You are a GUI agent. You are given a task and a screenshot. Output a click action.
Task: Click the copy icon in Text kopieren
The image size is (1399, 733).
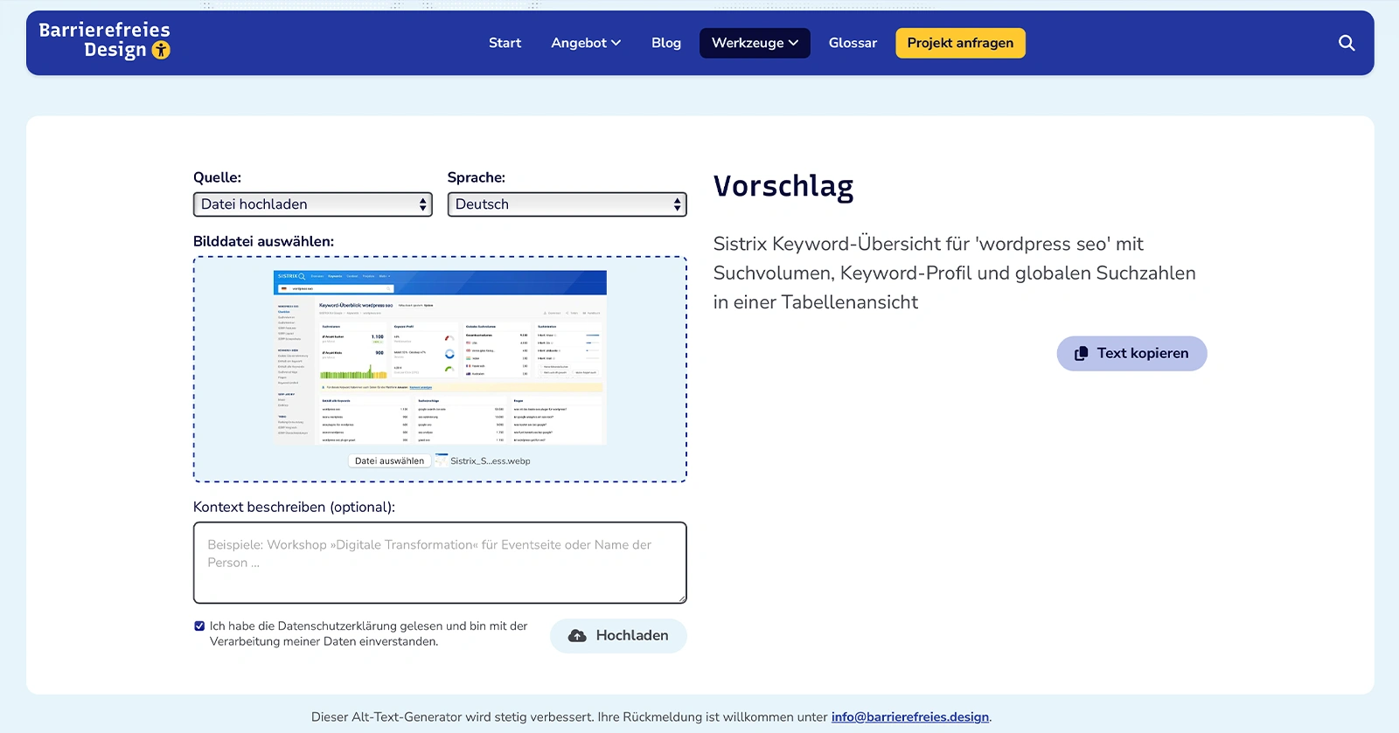tap(1082, 354)
